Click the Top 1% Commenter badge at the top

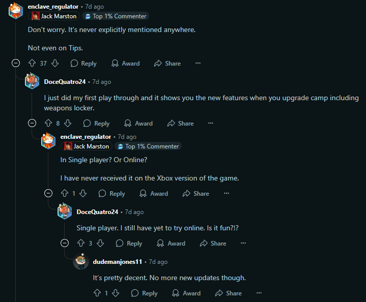click(116, 16)
